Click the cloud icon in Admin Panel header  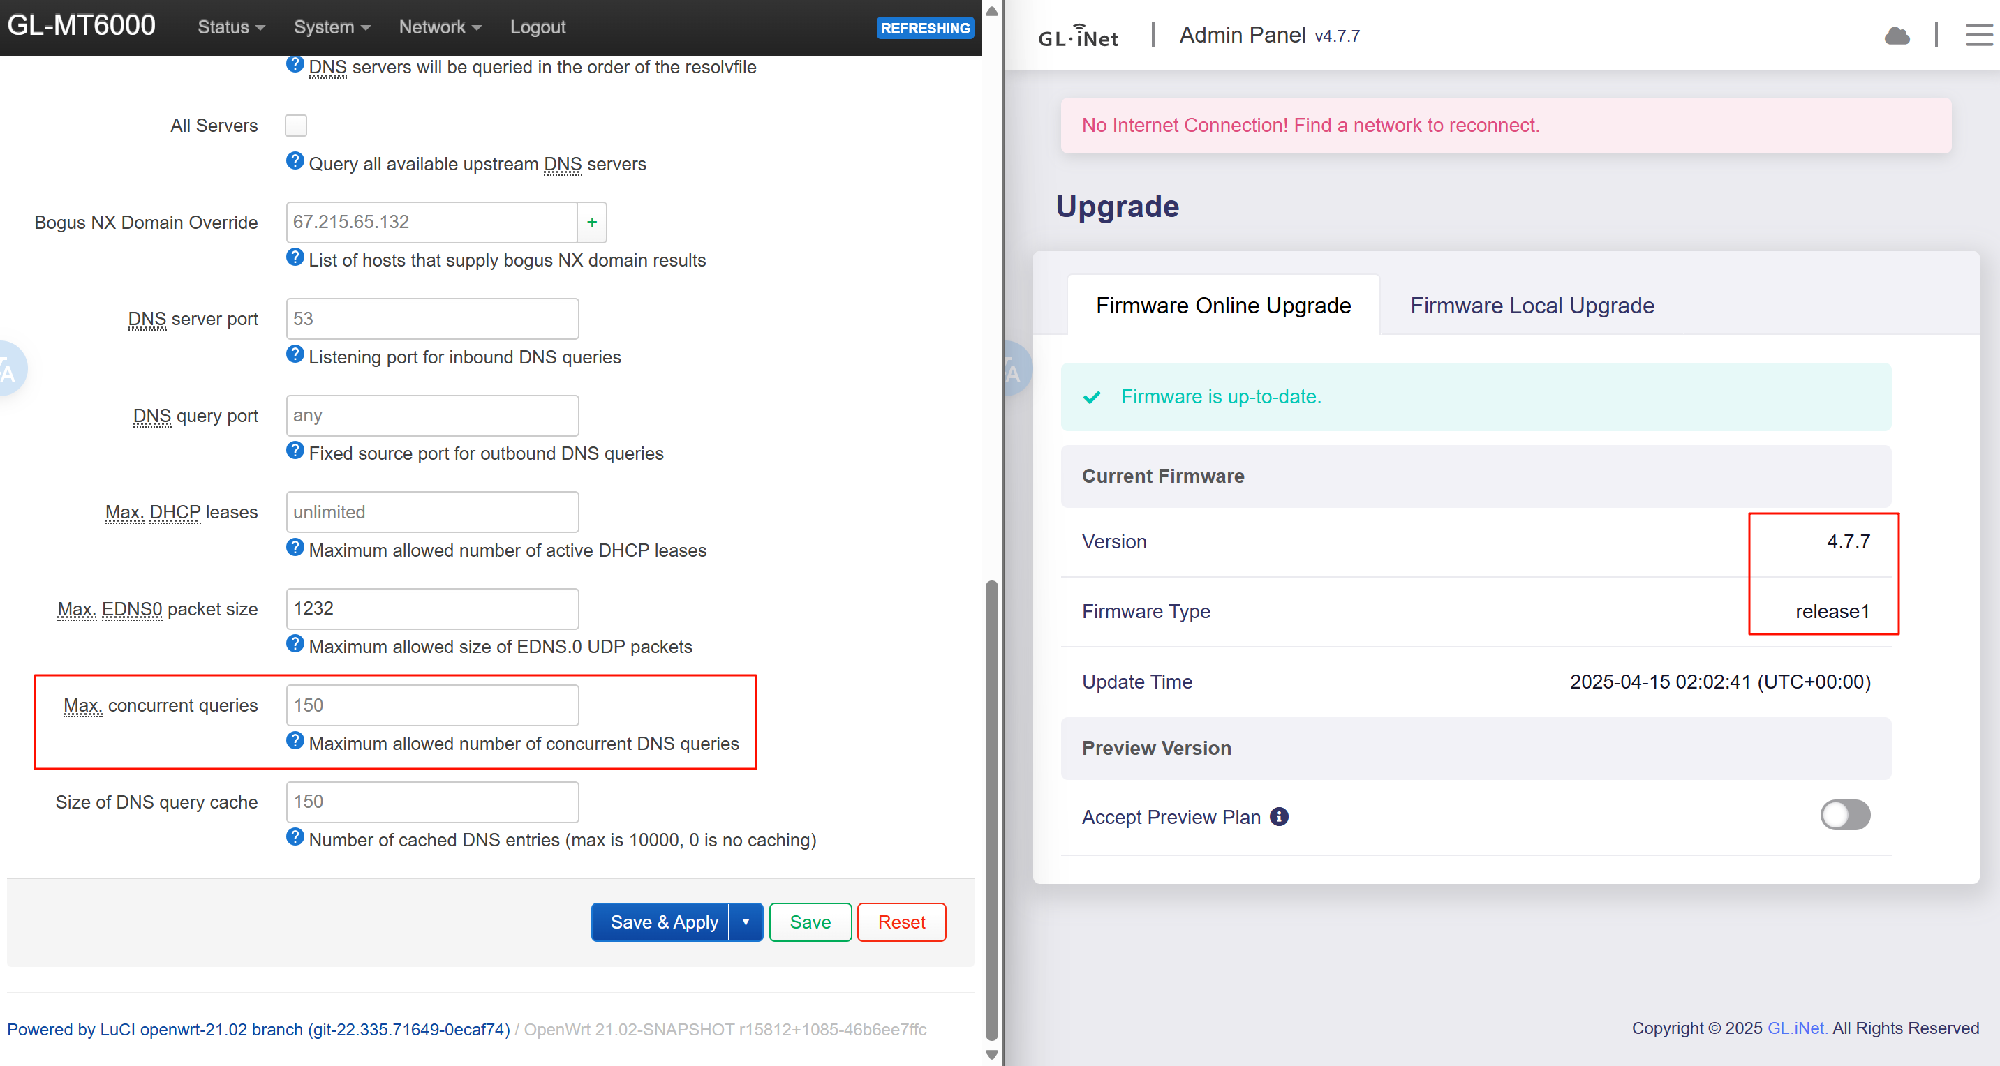(1897, 36)
